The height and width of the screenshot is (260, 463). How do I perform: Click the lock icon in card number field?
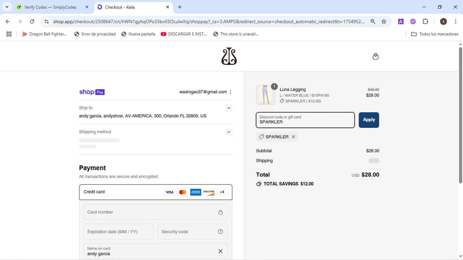[x=220, y=212]
